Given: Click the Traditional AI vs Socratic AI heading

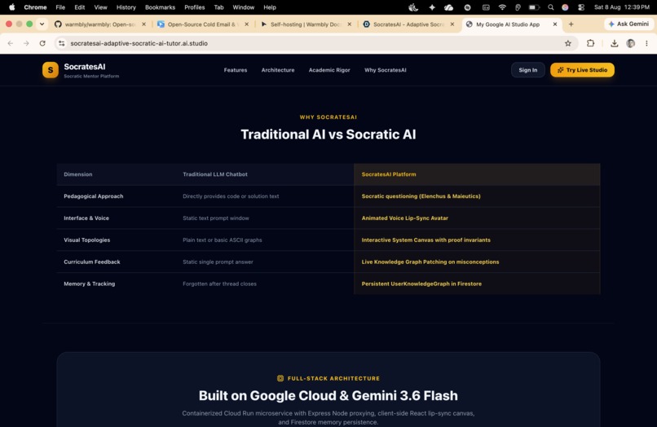Looking at the screenshot, I should click(x=328, y=134).
